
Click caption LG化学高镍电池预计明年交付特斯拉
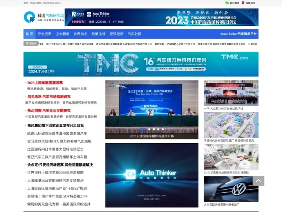[x=226, y=172]
